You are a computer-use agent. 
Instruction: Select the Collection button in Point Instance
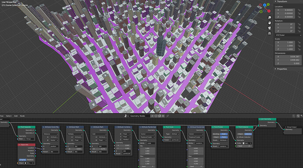248,134
